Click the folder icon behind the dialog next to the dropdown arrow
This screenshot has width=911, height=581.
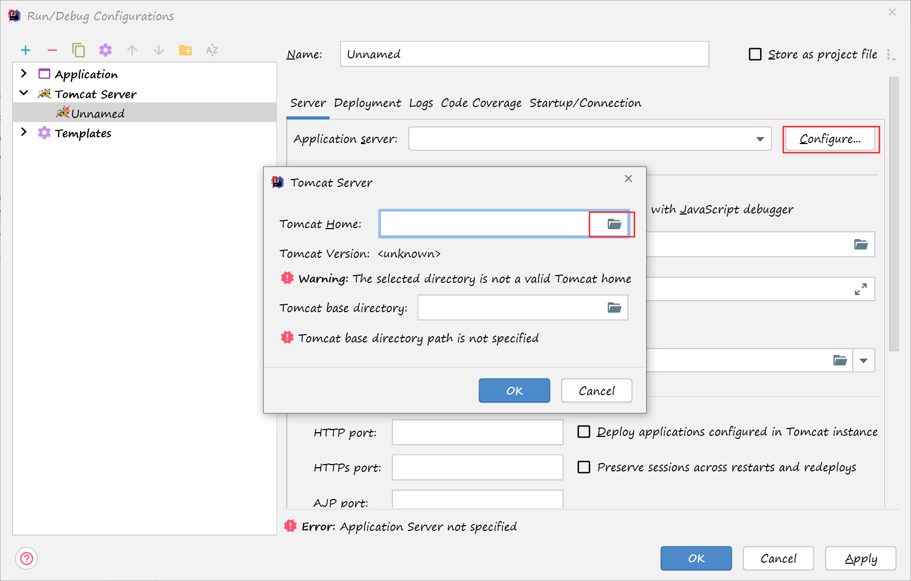(840, 360)
